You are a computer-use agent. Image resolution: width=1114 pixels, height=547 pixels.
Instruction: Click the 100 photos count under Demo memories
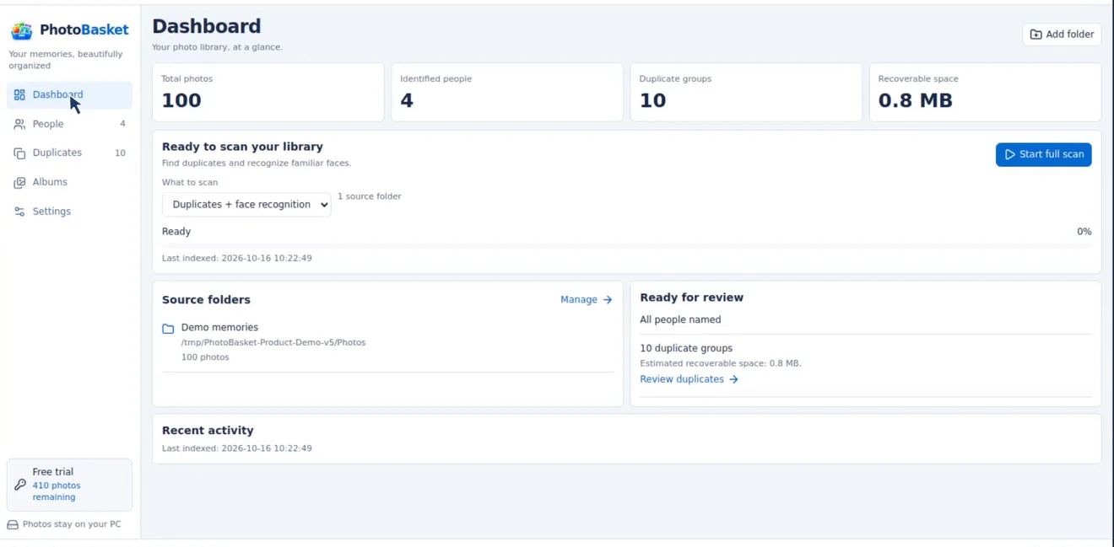[x=205, y=357]
